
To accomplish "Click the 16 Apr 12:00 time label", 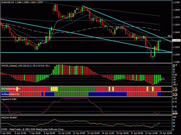I will coord(108,133).
